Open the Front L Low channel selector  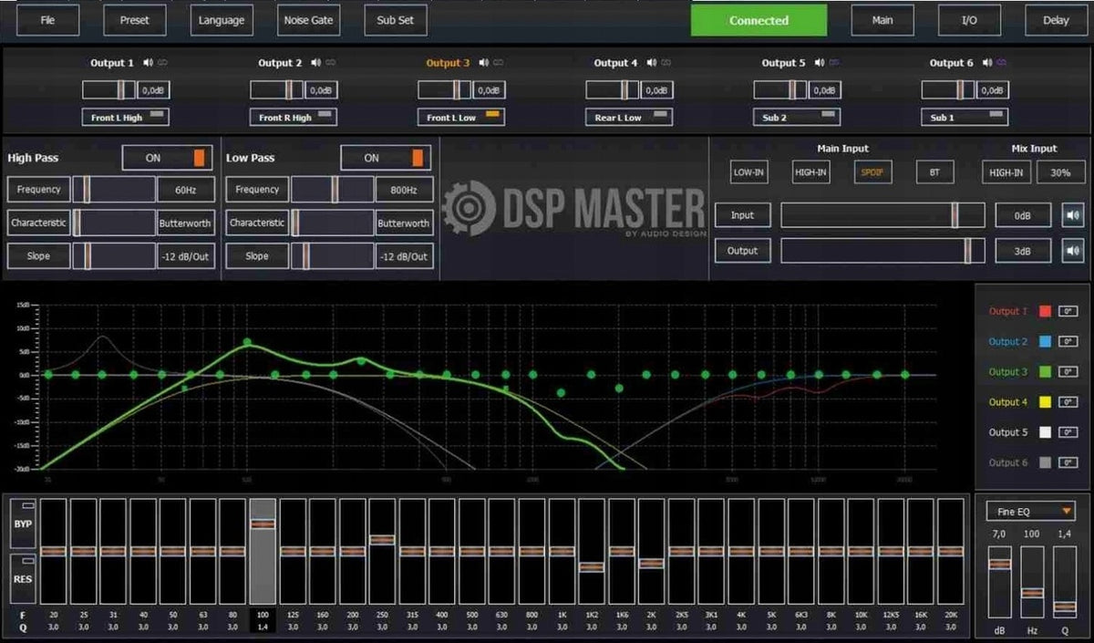pyautogui.click(x=461, y=118)
